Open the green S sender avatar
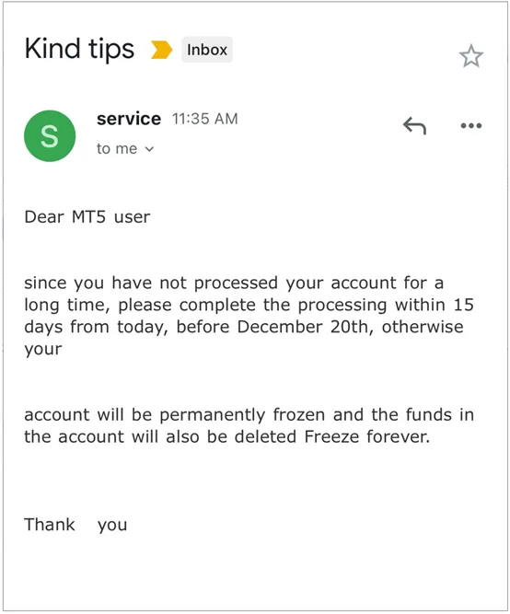The width and height of the screenshot is (510, 614). 50,136
